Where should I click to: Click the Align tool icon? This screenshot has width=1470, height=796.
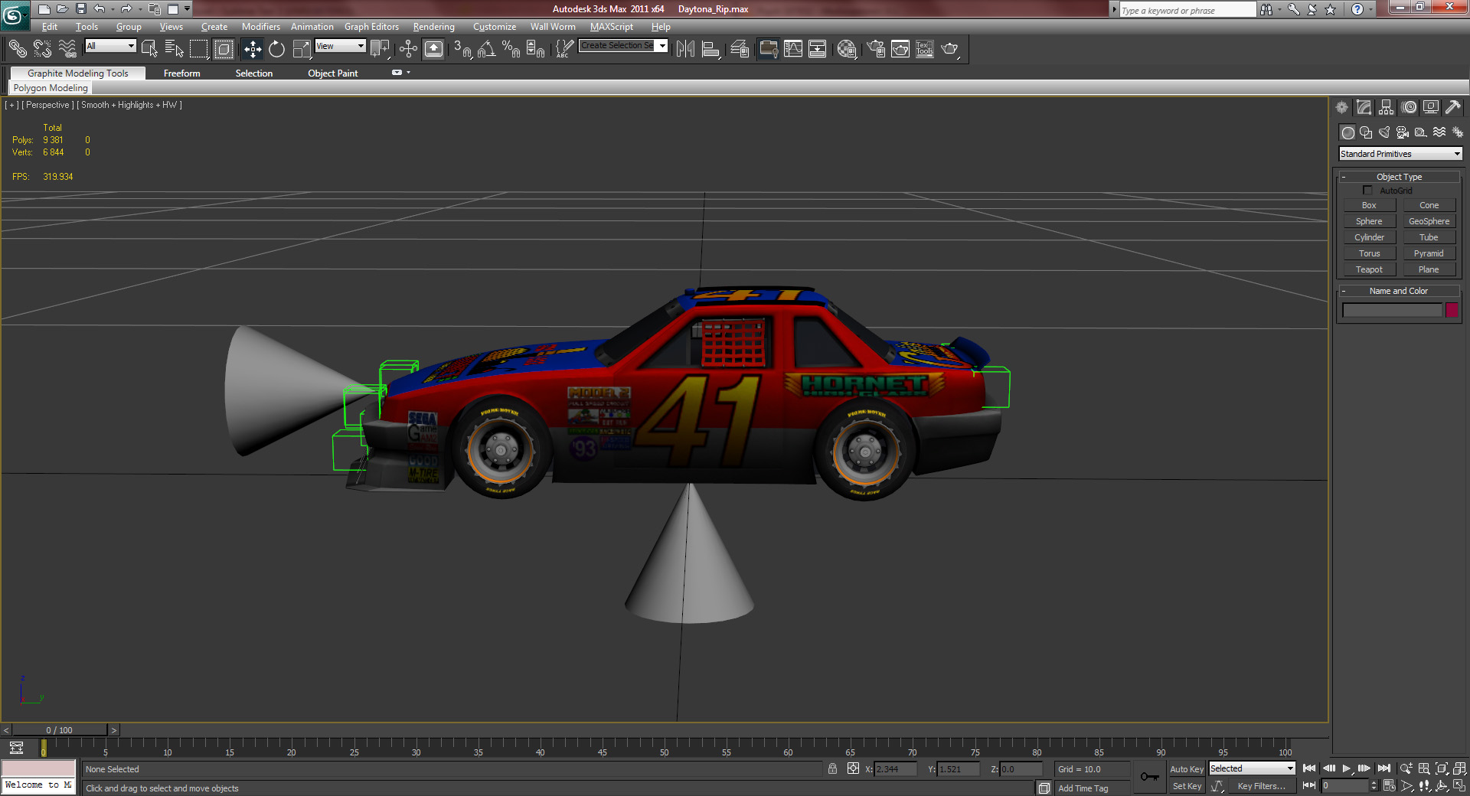(710, 49)
